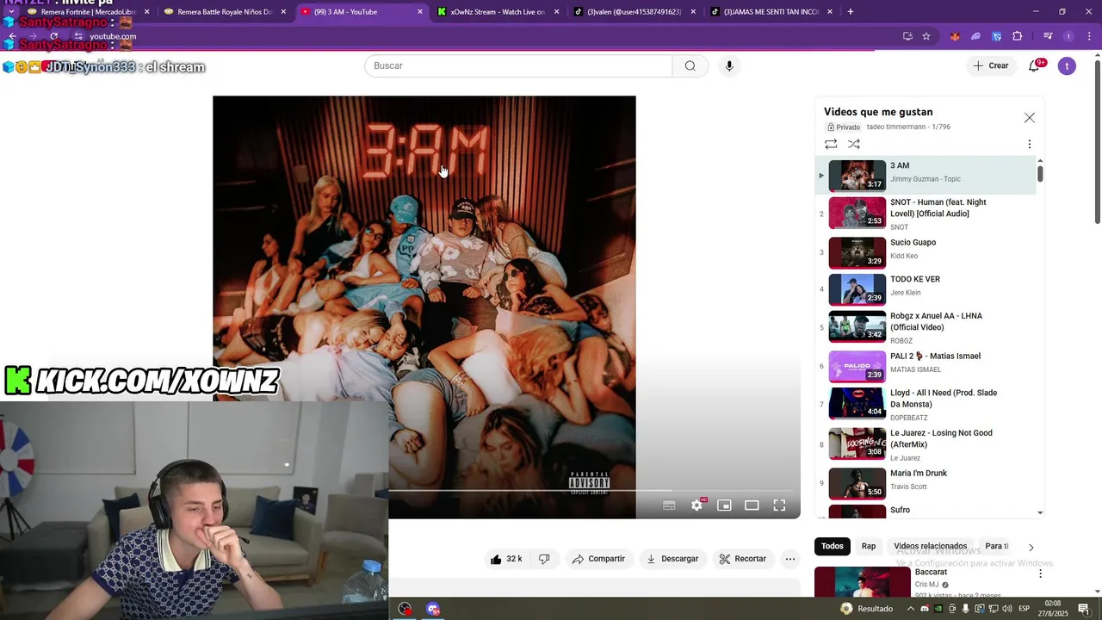Open the account avatar menu in YouTube
This screenshot has height=620, width=1102.
click(1067, 66)
